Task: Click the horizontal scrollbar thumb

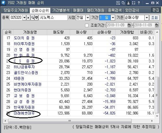Action: [70, 121]
